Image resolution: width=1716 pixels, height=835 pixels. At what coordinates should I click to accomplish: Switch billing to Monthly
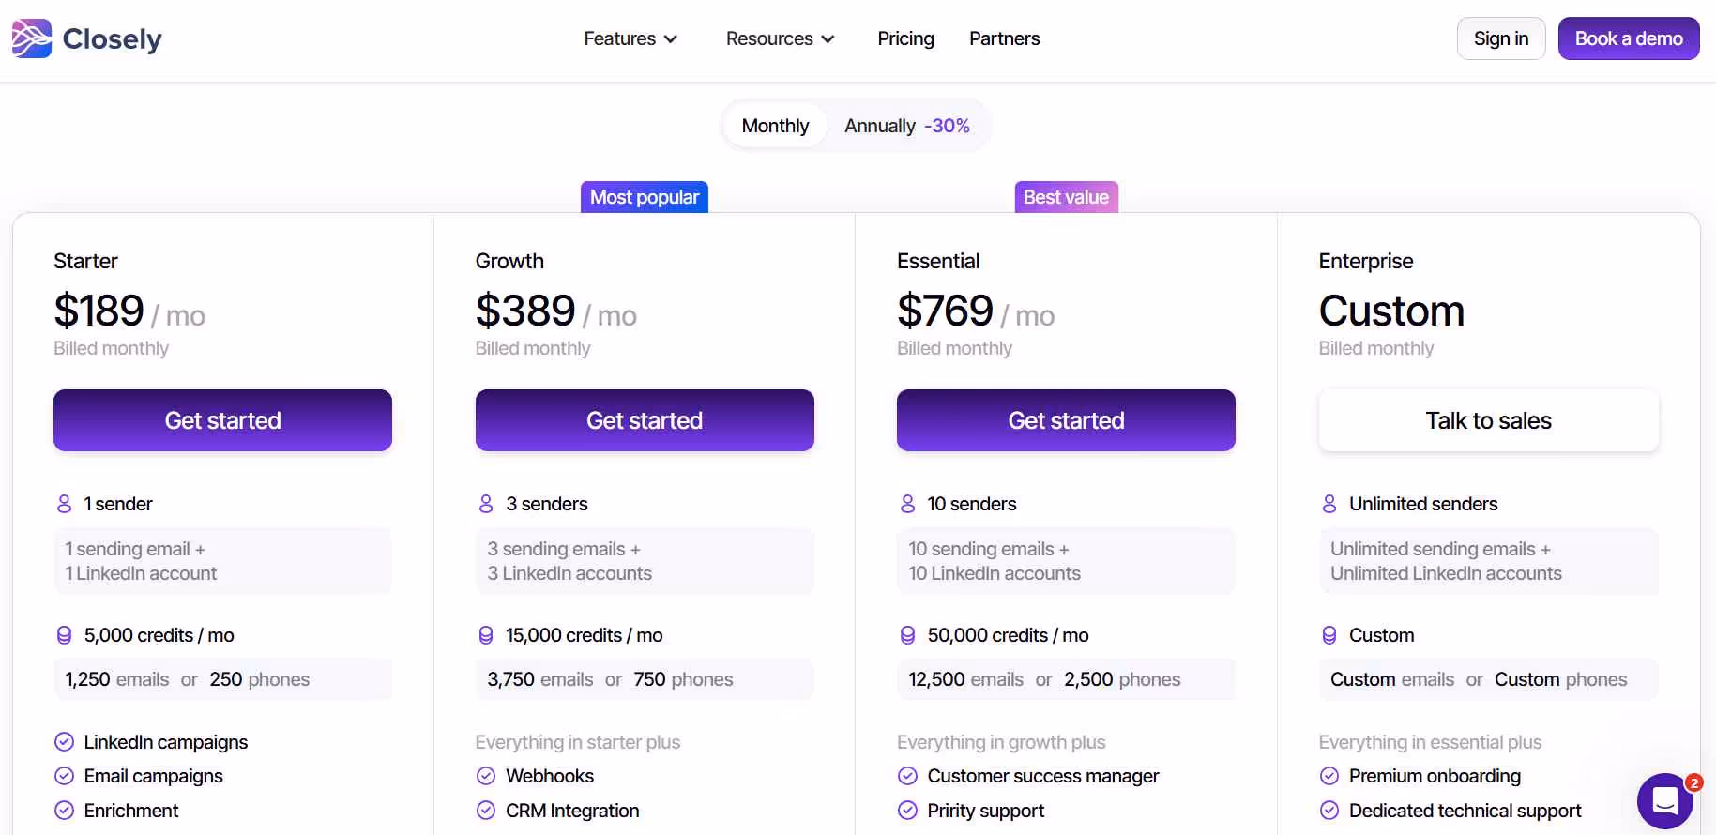coord(775,126)
